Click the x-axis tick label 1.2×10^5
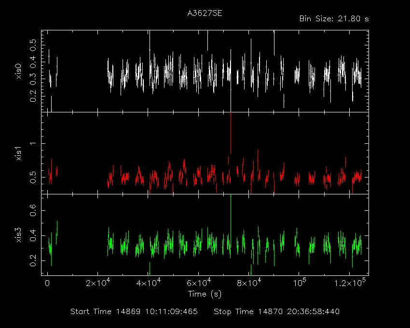This screenshot has width=410, height=328. pos(350,283)
